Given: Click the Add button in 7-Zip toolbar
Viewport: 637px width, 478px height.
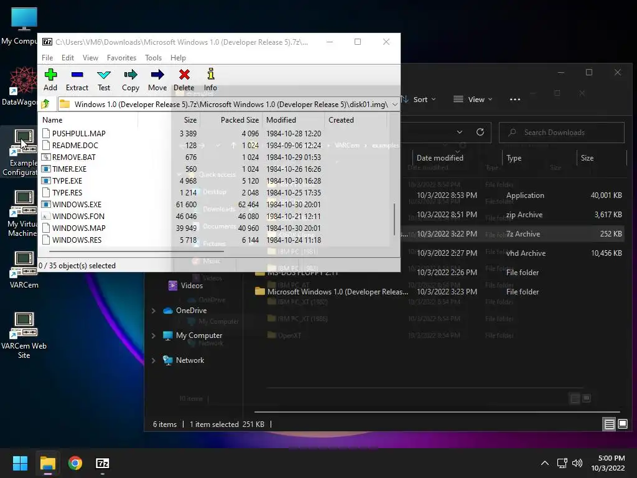Looking at the screenshot, I should 50,80.
